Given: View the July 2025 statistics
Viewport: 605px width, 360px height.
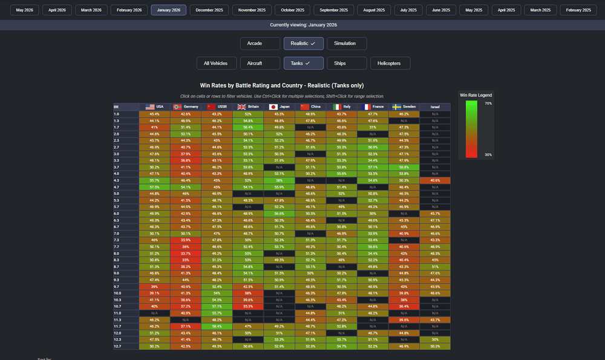Looking at the screenshot, I should coord(408,10).
